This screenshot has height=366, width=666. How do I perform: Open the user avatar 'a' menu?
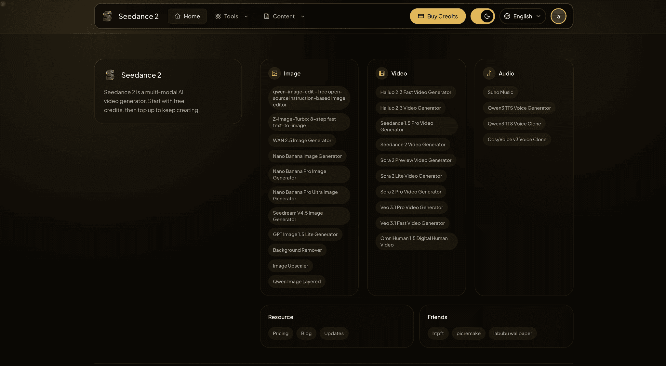tap(558, 16)
